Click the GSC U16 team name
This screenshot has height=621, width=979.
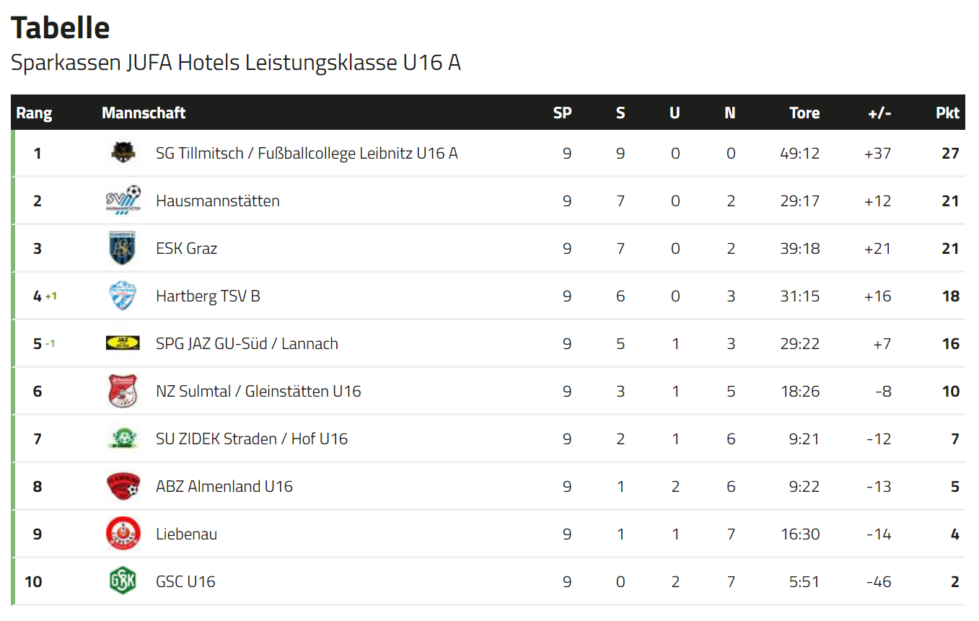(185, 581)
